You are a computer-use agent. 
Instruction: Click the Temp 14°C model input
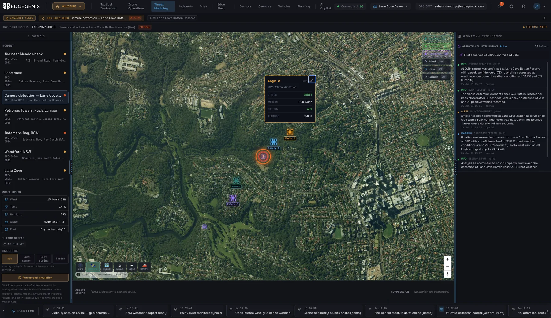pyautogui.click(x=35, y=207)
